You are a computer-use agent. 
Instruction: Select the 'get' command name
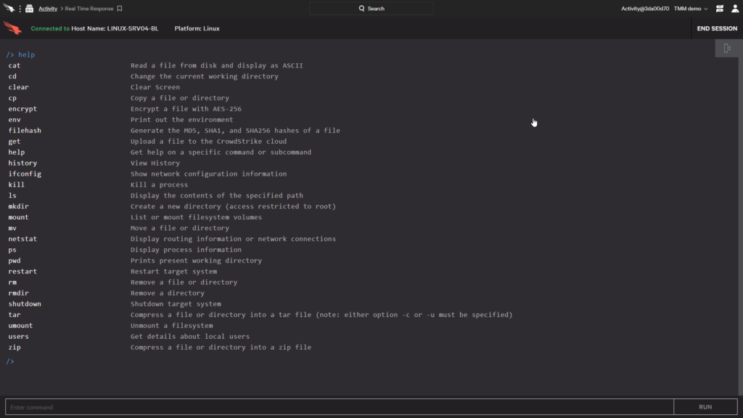(15, 142)
